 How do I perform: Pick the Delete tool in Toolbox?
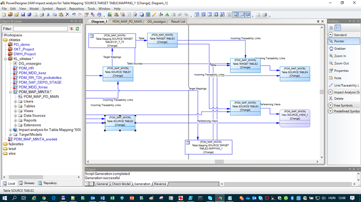(x=338, y=99)
